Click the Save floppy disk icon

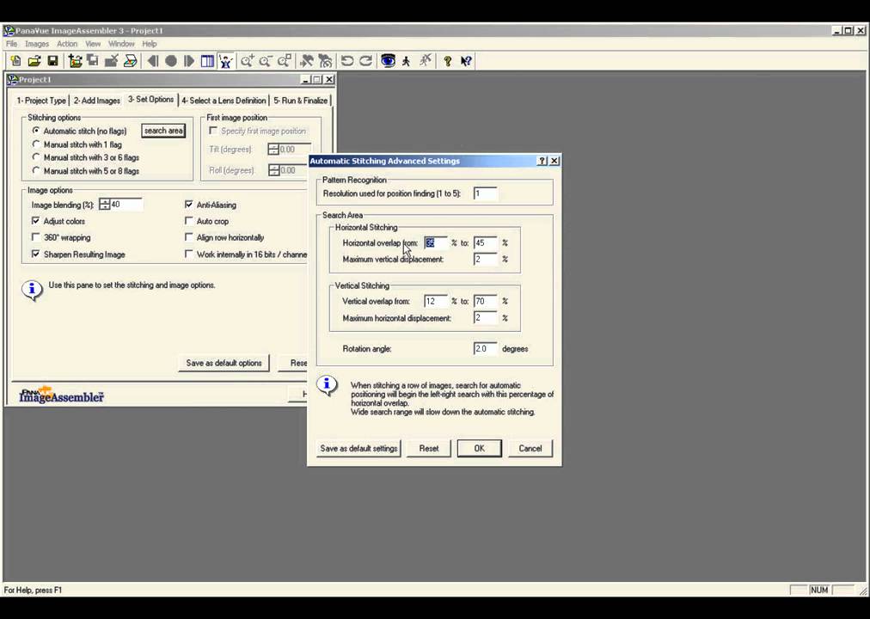click(52, 61)
